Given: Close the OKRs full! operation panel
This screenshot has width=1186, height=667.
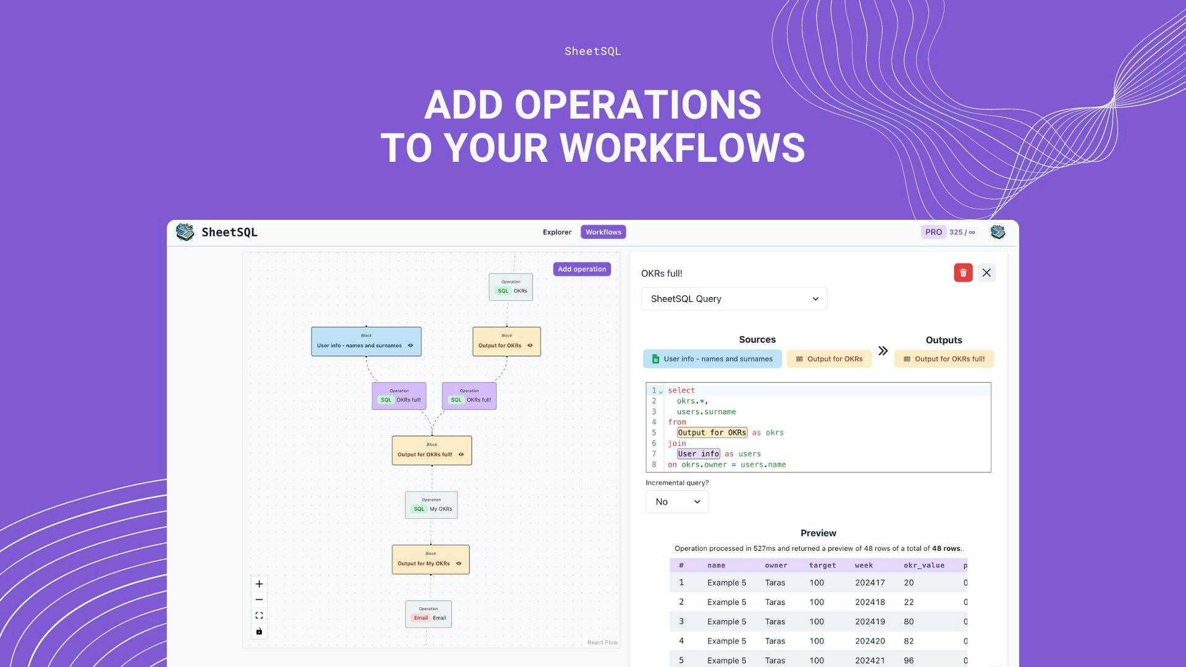Looking at the screenshot, I should click(986, 272).
